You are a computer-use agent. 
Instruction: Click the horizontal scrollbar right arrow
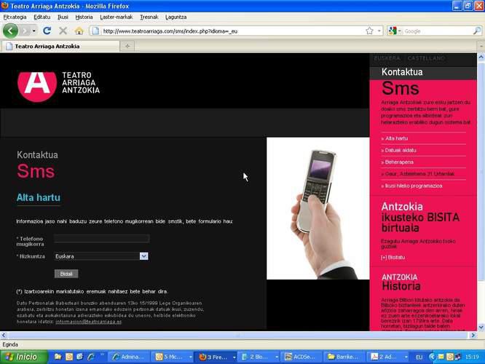tap(473, 335)
